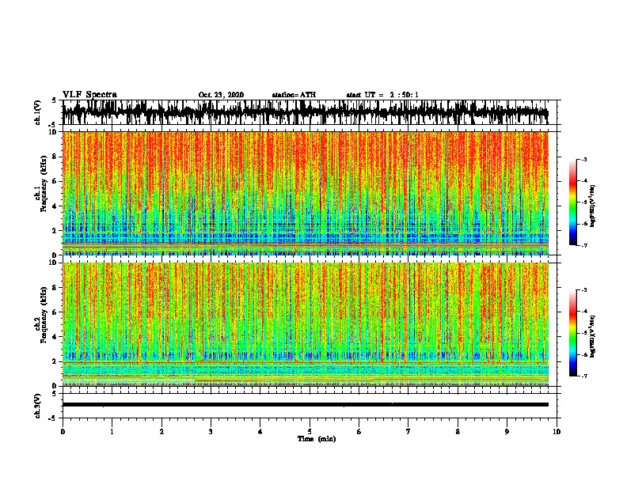Click the "6" kHz tick on ch.1 axis
627x484 pixels.
[x=55, y=181]
